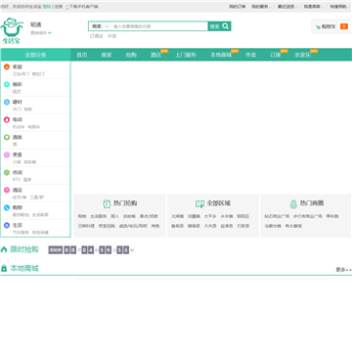Click the search keyword input field
352x352 pixels.
pos(159,26)
